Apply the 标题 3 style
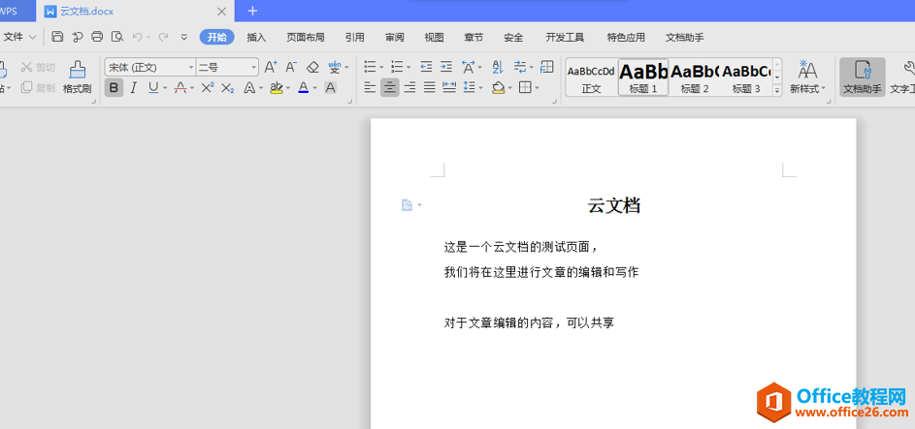915x429 pixels. (x=746, y=77)
